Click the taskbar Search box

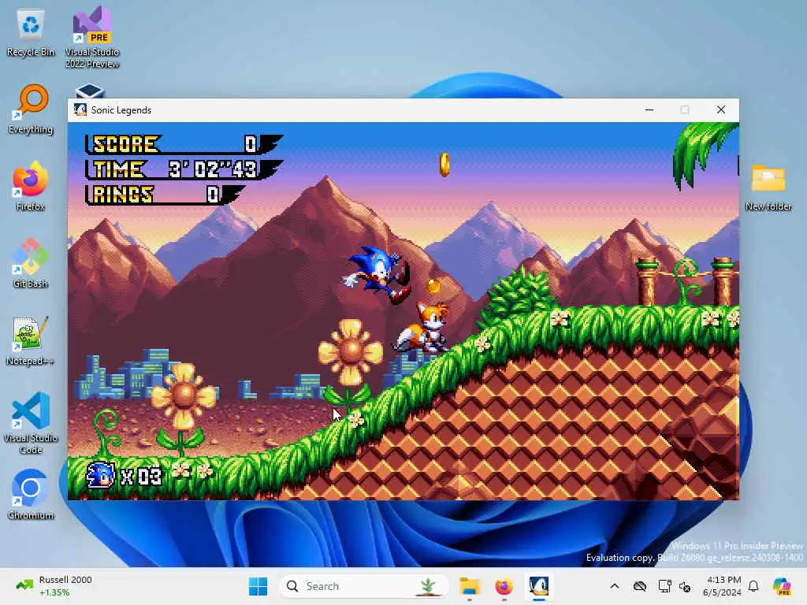point(363,586)
